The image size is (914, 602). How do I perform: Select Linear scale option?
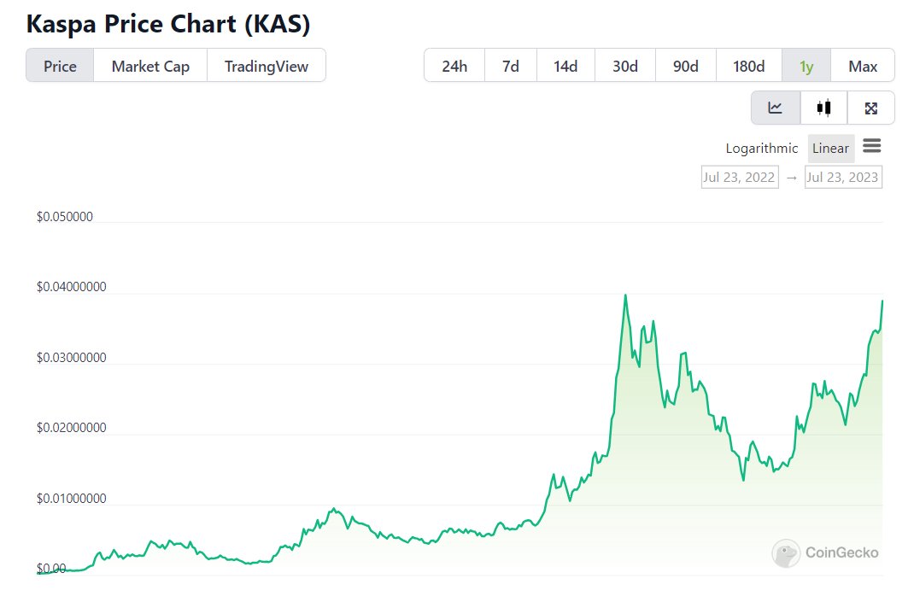click(830, 148)
